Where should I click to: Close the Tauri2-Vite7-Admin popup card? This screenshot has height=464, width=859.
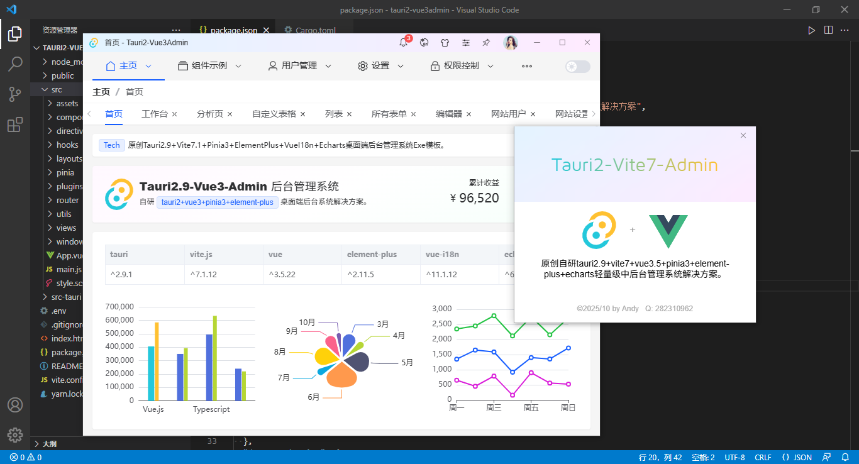tap(743, 135)
